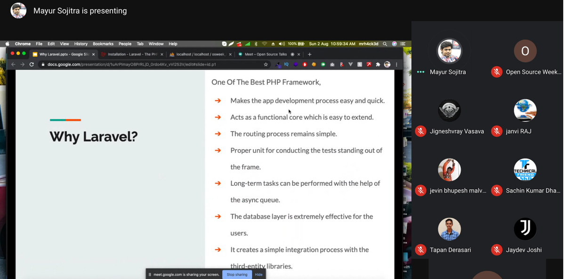Screen dimensions: 565x279
Task: Click 'One Of The Best PHP Framework,' text
Action: coord(266,82)
